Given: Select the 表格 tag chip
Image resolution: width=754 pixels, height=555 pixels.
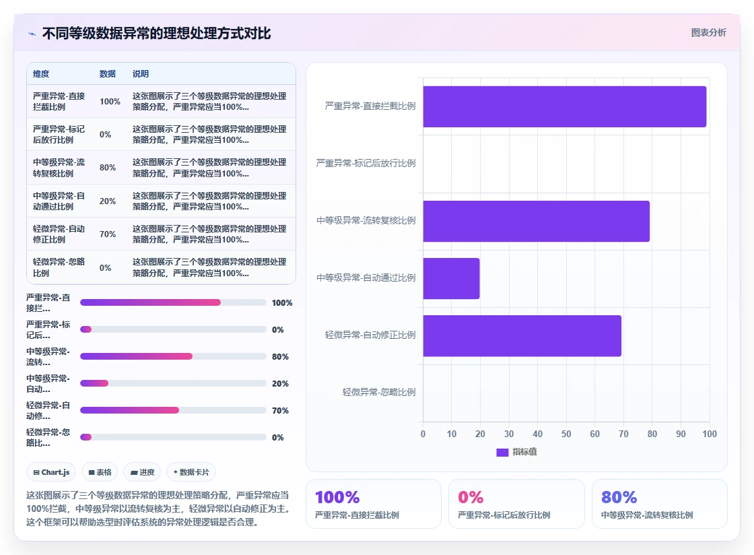Looking at the screenshot, I should click(x=100, y=472).
